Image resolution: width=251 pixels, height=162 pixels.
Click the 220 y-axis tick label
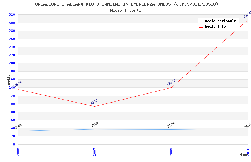(x=12, y=55)
